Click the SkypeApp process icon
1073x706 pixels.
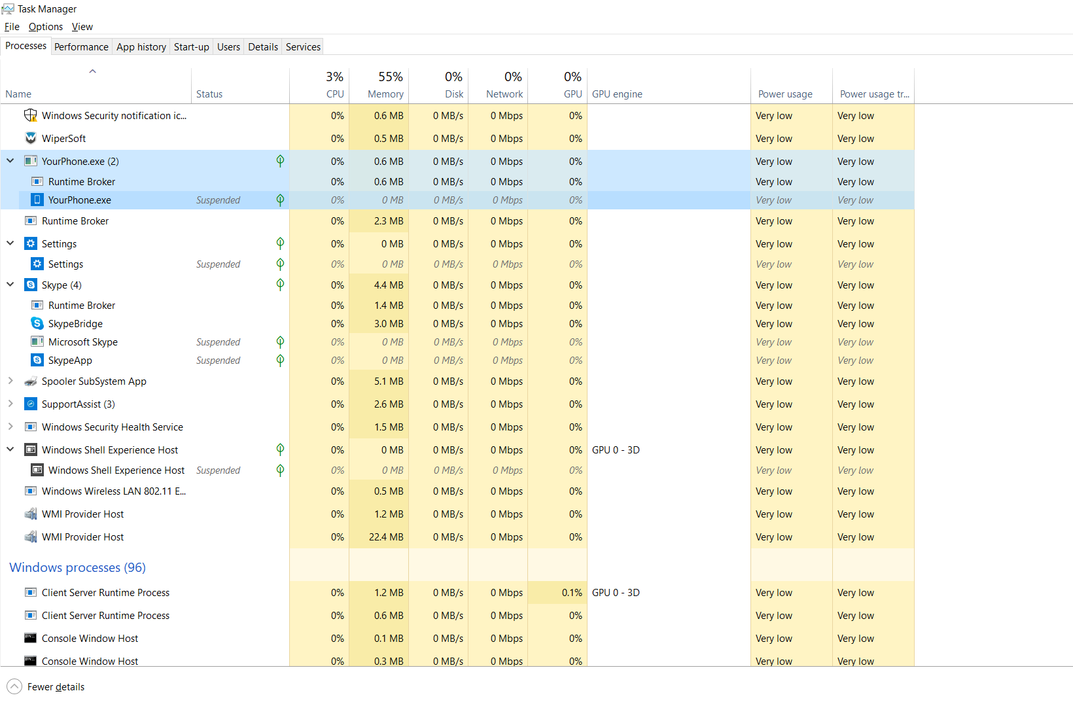37,360
